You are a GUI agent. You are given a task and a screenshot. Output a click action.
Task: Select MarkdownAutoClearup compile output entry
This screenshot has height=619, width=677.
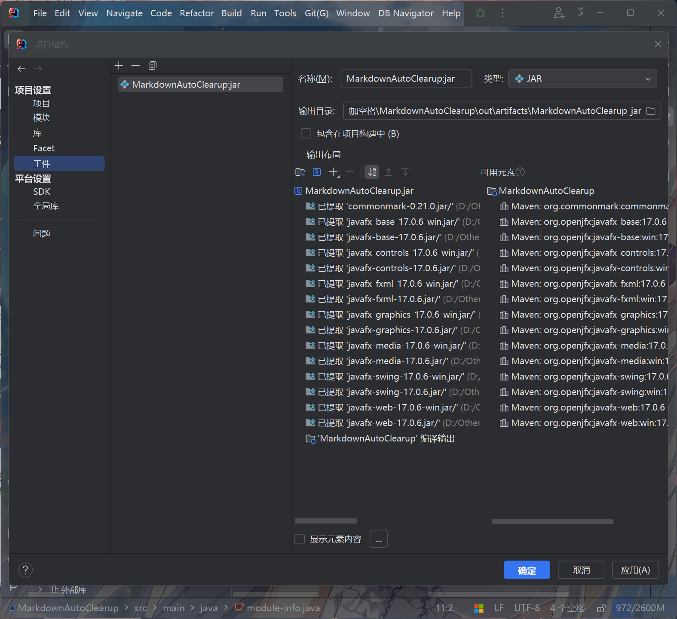(380, 438)
